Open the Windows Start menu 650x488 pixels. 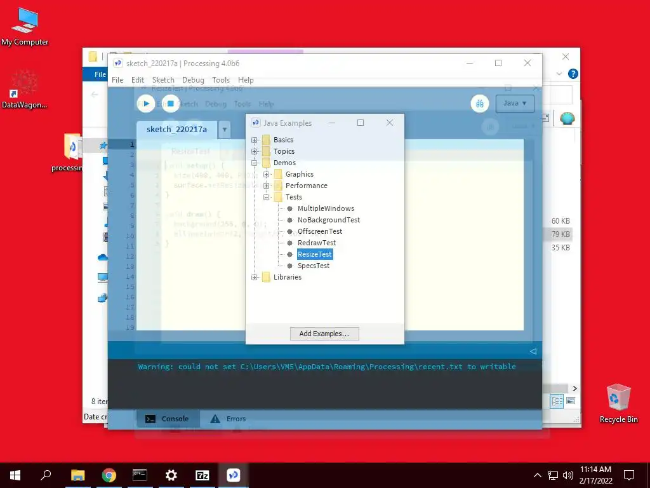click(15, 475)
